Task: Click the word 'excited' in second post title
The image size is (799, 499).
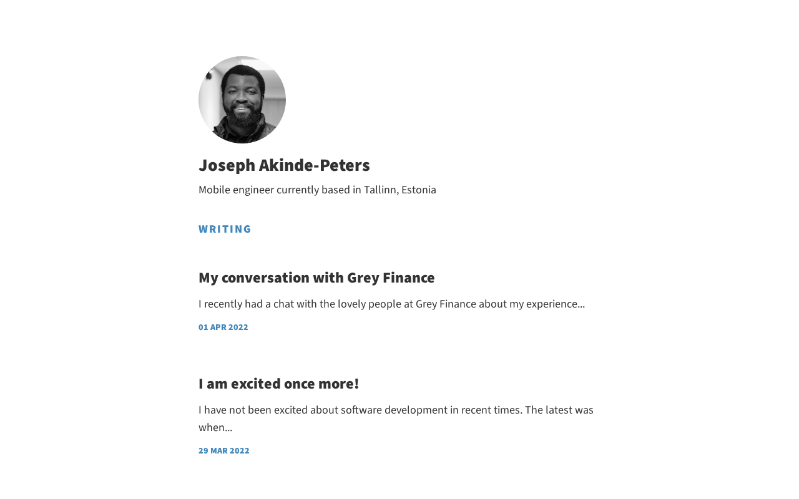Action: [255, 384]
